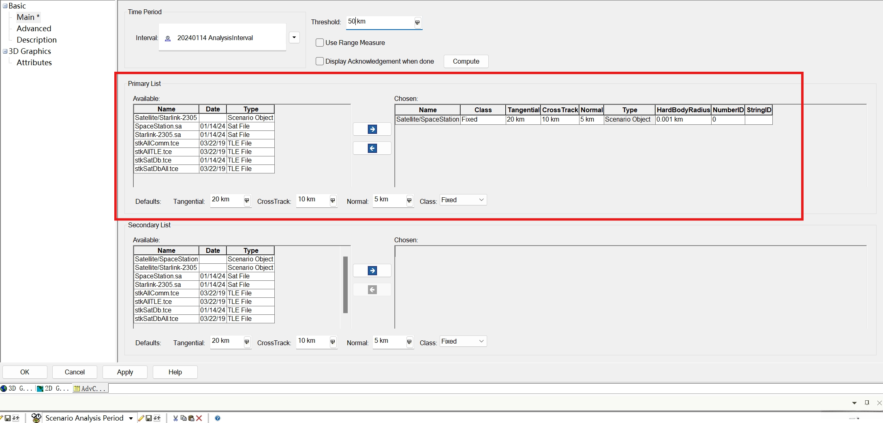
Task: Open the Scenario Analysis Period dropdown
Action: 131,418
